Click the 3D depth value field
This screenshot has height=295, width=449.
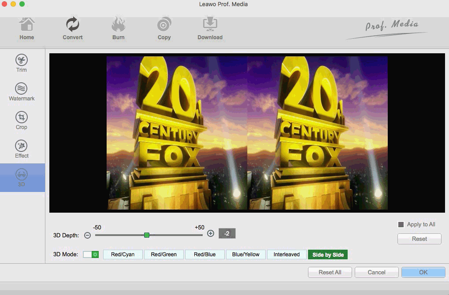click(227, 233)
